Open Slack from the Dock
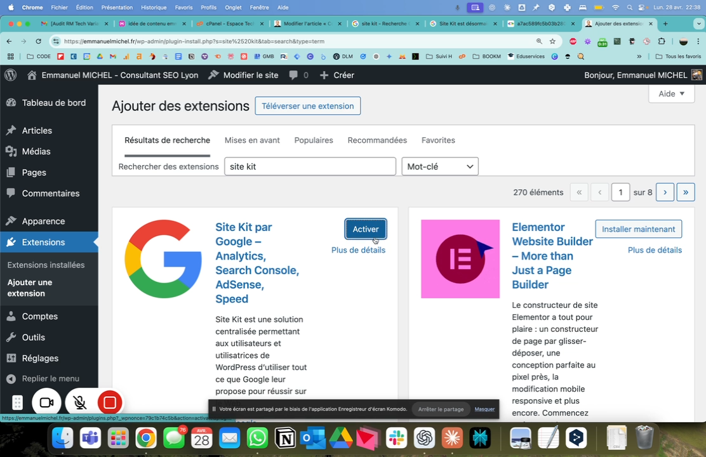Image resolution: width=706 pixels, height=457 pixels. coord(396,437)
